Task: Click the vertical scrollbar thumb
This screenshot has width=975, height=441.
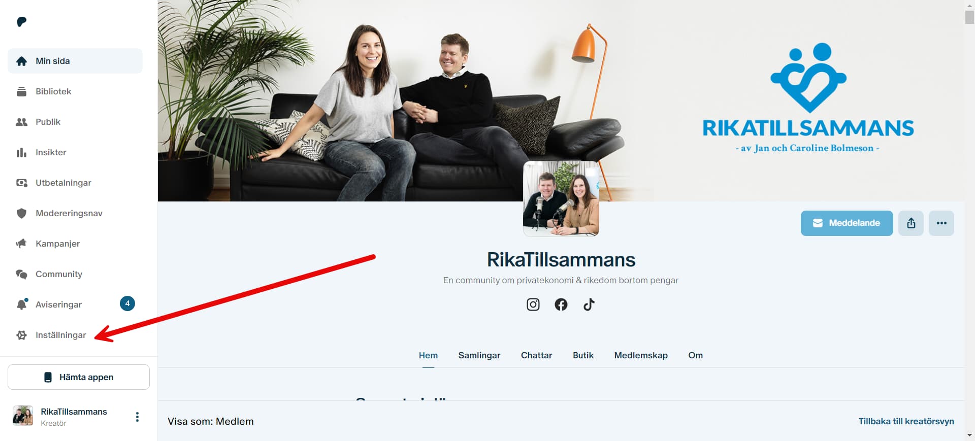Action: 969,17
